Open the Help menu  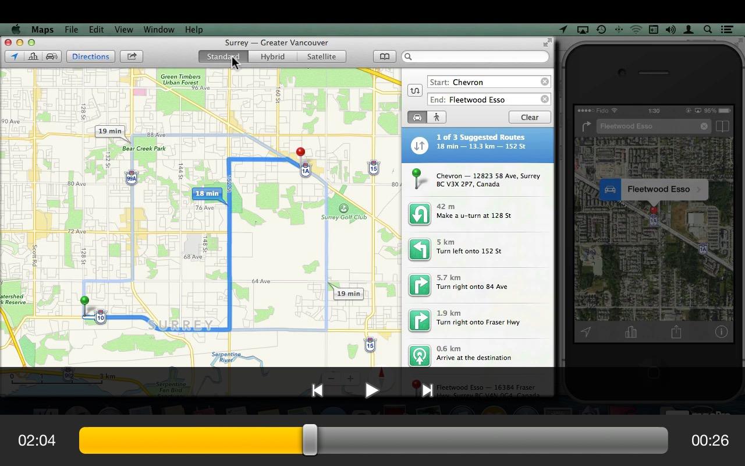coord(194,30)
